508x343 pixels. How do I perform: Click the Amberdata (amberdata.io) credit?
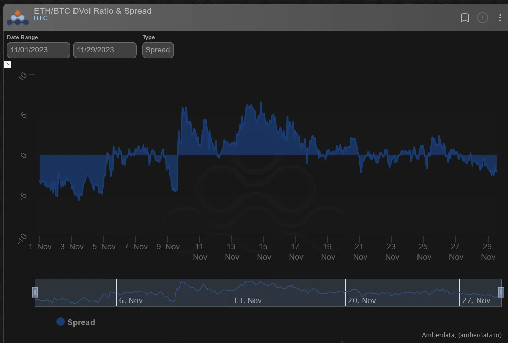[x=461, y=335]
